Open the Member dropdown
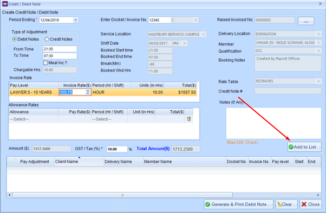 pyautogui.click(x=318, y=43)
